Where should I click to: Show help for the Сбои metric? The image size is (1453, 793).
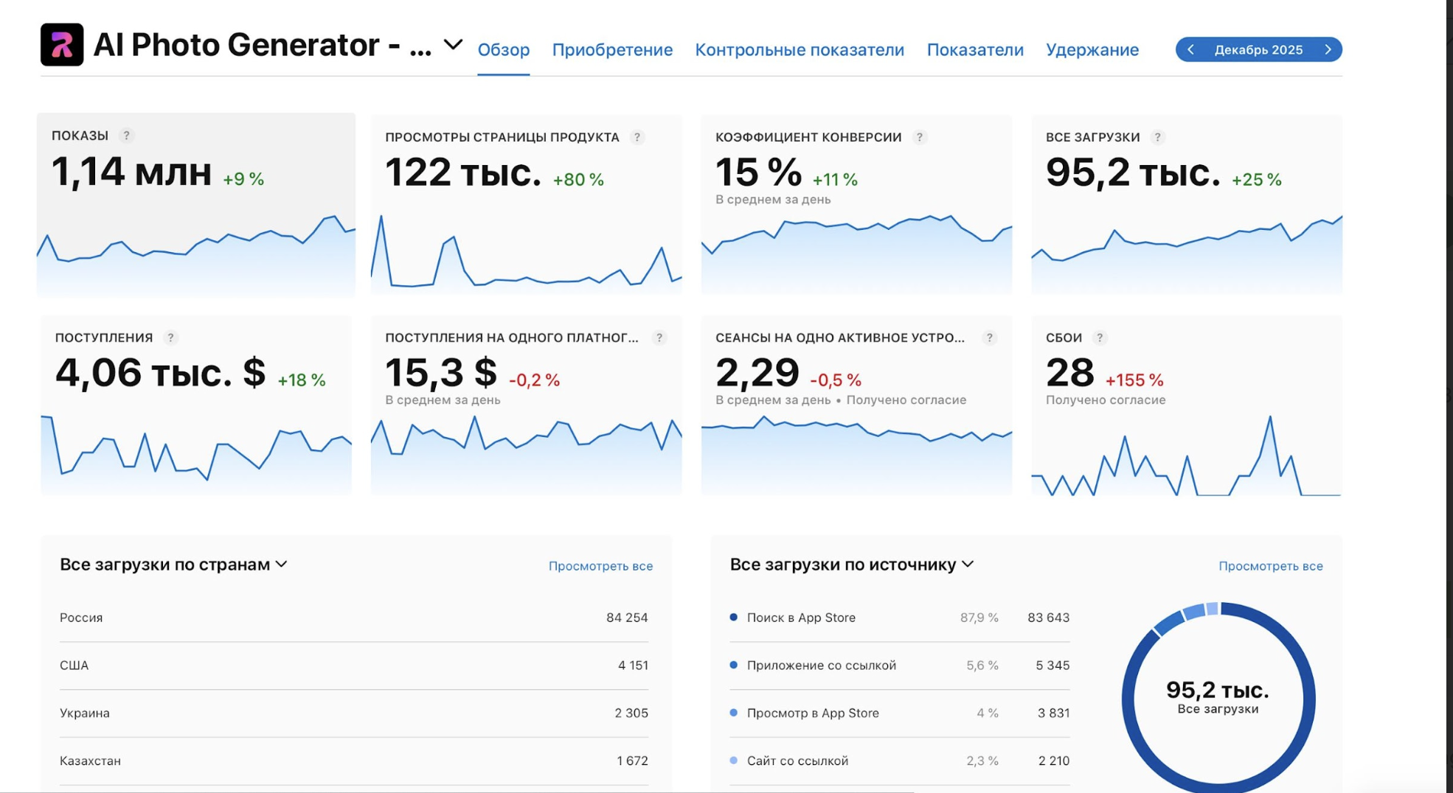pos(1100,338)
